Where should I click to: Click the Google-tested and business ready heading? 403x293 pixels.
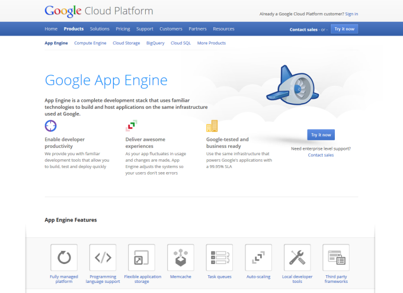(x=228, y=143)
